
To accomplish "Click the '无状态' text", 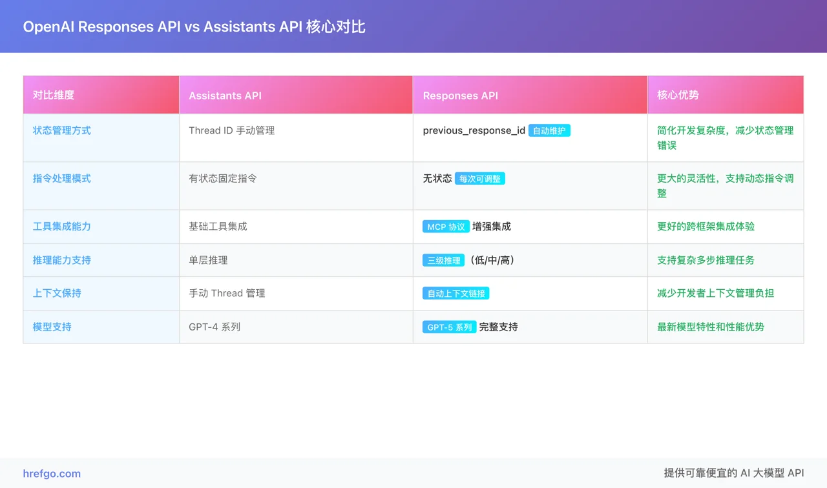I will coord(437,178).
